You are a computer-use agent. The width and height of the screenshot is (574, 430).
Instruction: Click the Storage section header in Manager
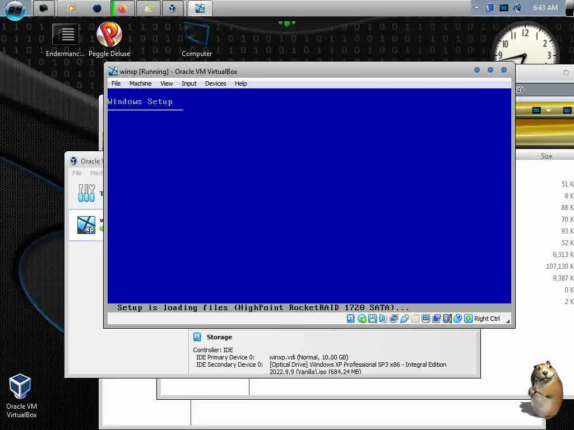point(219,337)
